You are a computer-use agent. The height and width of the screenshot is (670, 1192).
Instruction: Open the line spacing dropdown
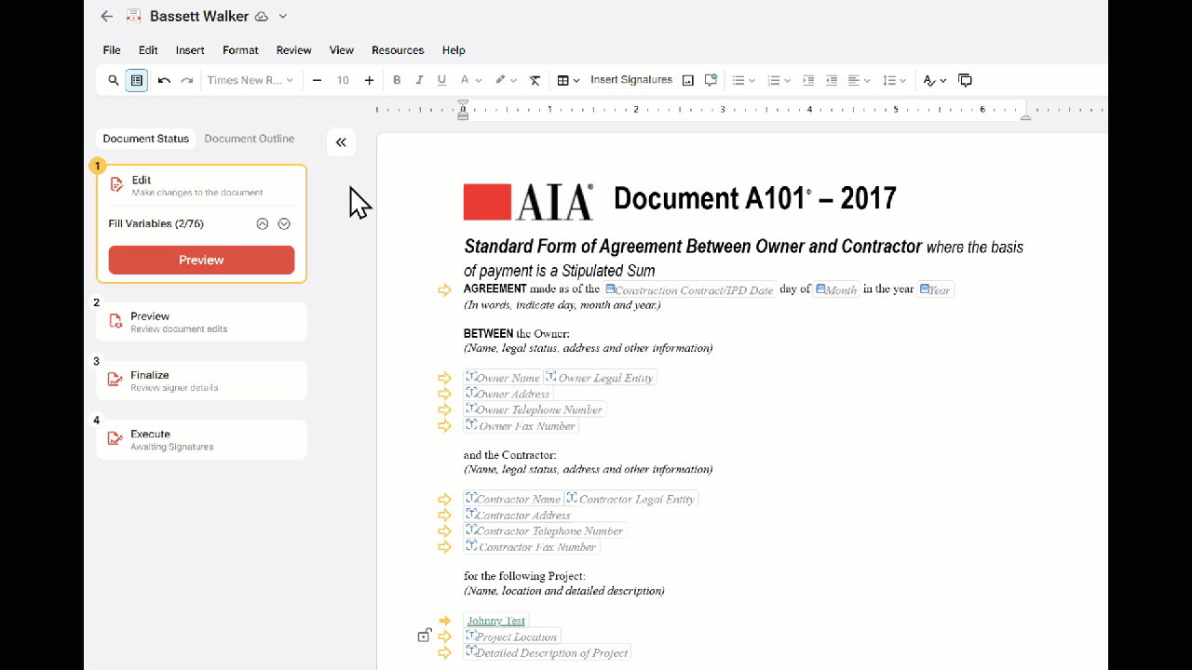pyautogui.click(x=894, y=81)
